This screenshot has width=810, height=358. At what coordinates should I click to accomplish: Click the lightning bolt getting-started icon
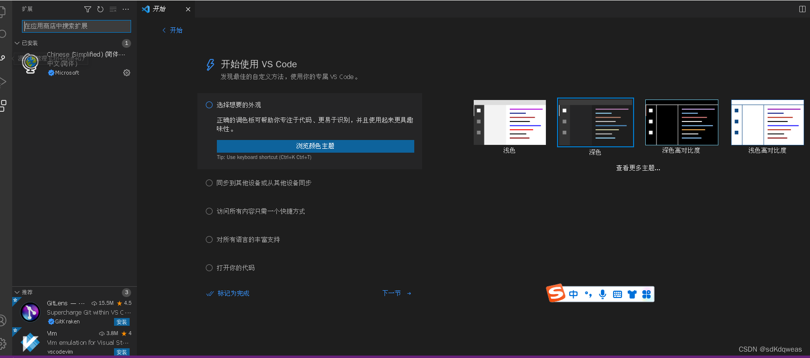coord(211,65)
